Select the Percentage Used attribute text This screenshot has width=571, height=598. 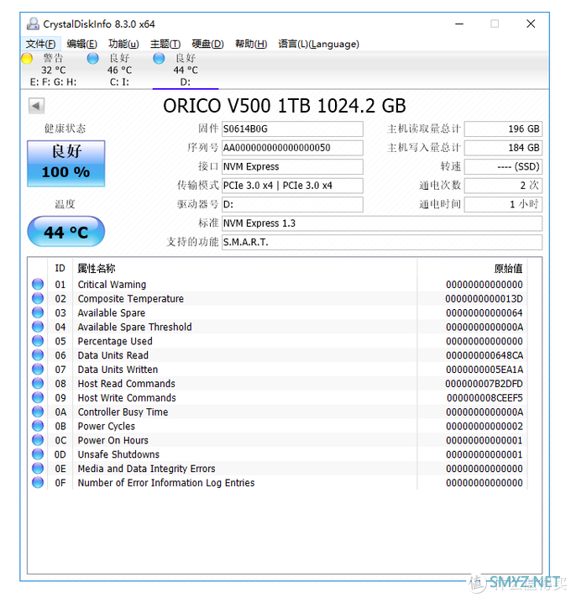tap(115, 341)
